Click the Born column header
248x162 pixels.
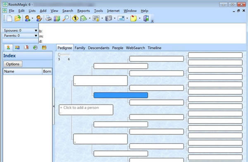[47, 71]
